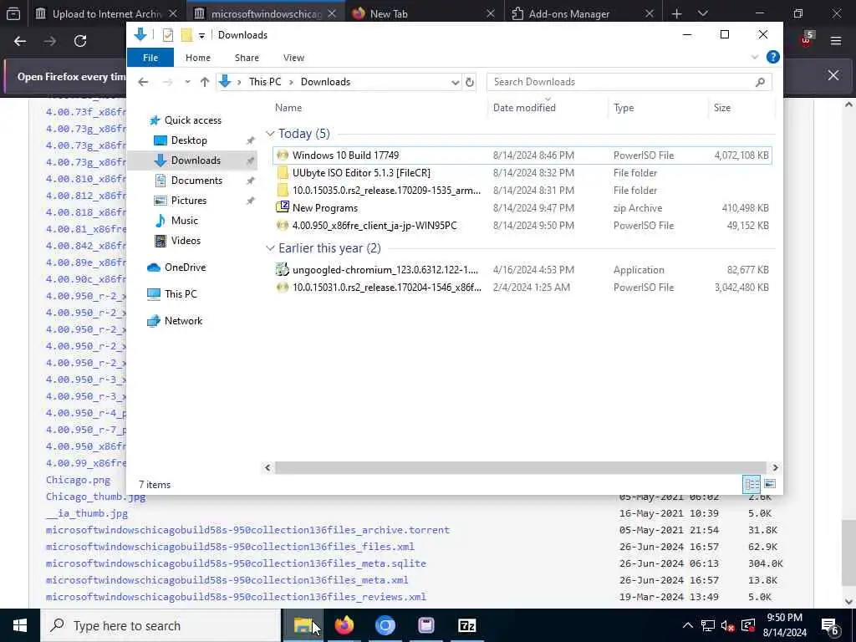Select Videos in navigation pane
This screenshot has height=642, width=856.
(x=186, y=241)
